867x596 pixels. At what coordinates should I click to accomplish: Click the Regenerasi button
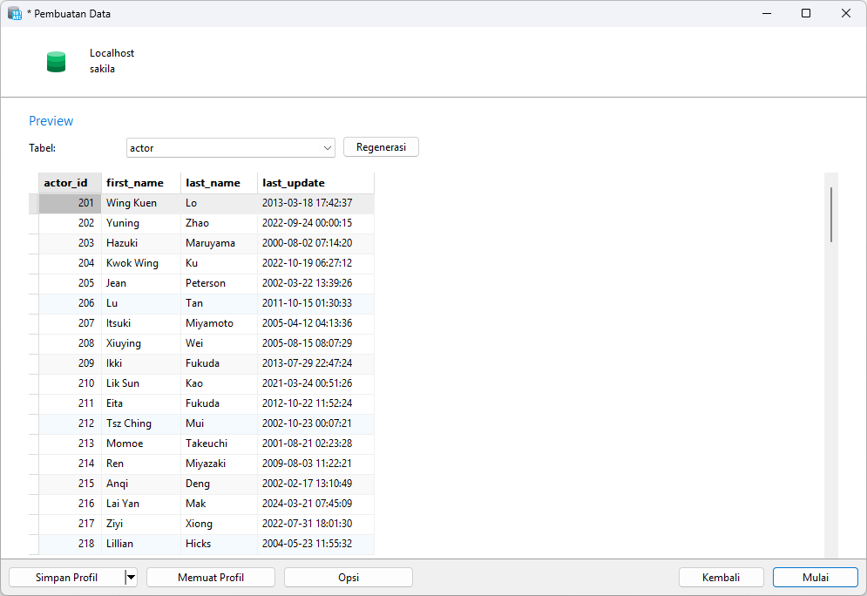coord(381,147)
